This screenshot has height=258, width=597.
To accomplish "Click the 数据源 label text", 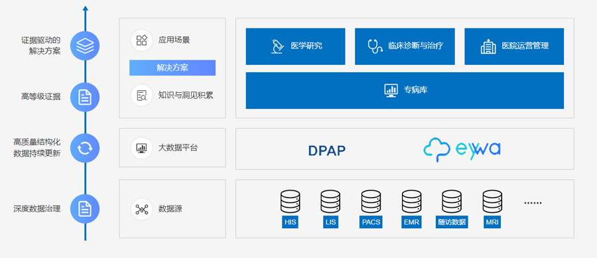I will [170, 209].
